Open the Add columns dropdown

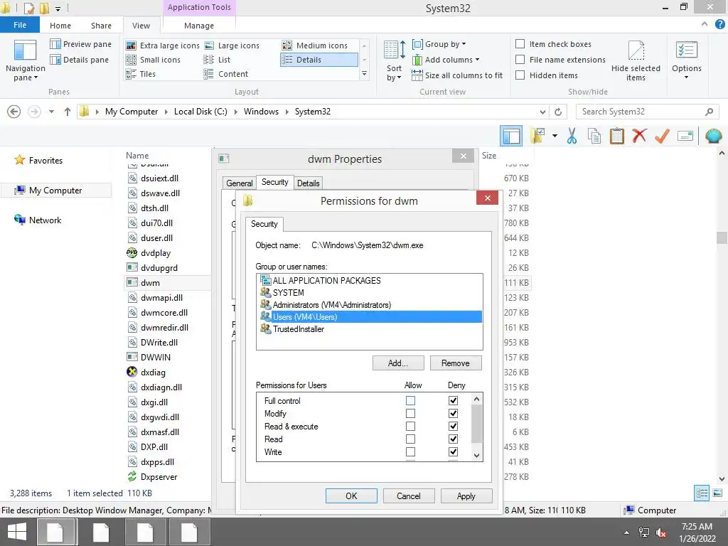click(x=446, y=60)
